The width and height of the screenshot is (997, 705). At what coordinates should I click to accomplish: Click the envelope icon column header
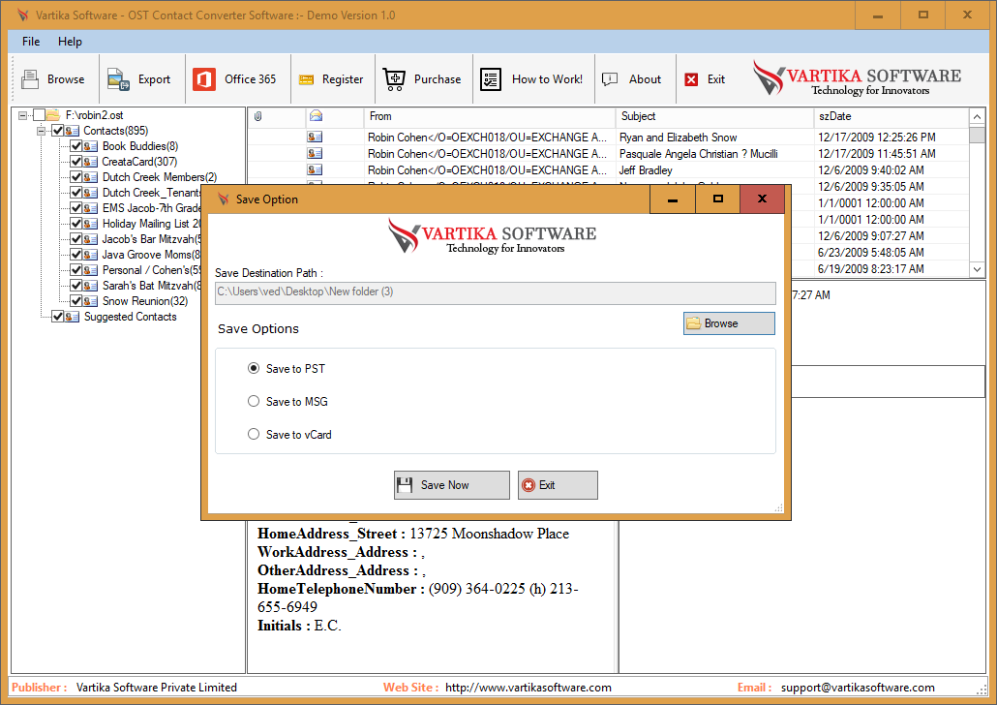pyautogui.click(x=316, y=116)
